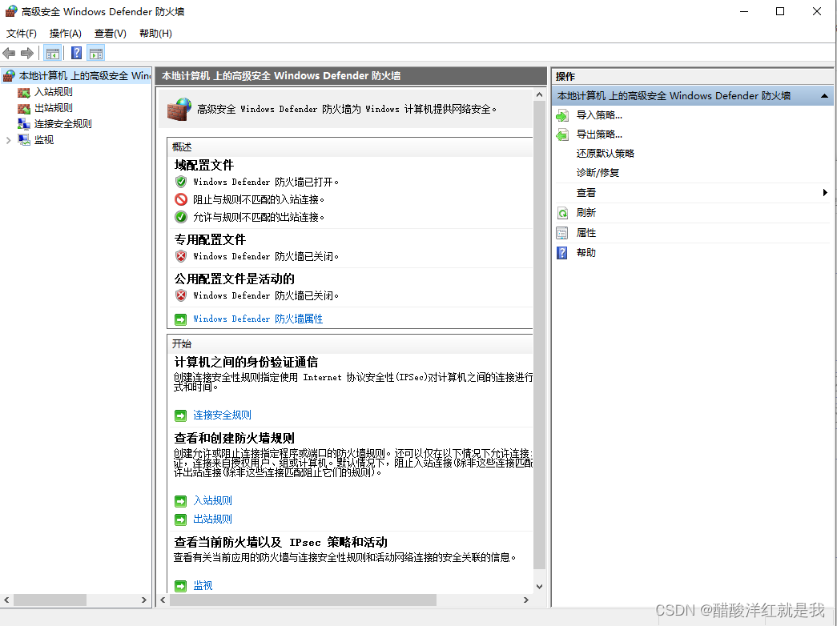The height and width of the screenshot is (626, 837).
Task: Click the 公用配置文件是活动的 heading
Action: click(235, 279)
